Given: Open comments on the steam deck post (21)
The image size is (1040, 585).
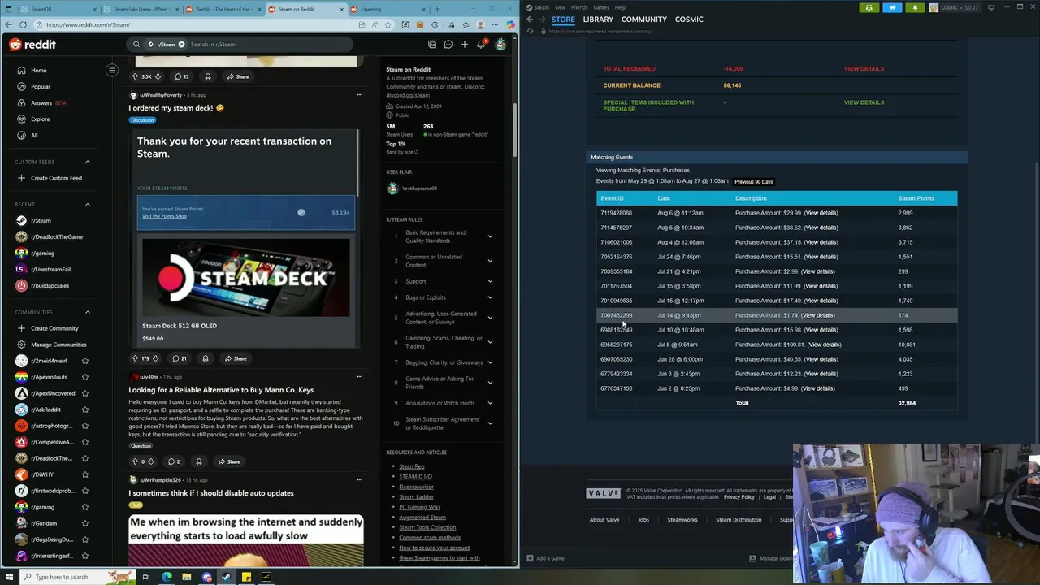Looking at the screenshot, I should (x=180, y=358).
